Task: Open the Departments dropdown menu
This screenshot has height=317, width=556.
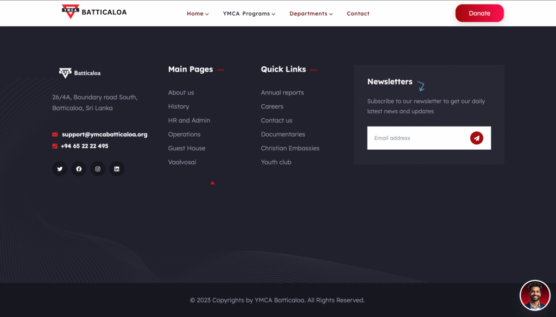Action: [311, 14]
